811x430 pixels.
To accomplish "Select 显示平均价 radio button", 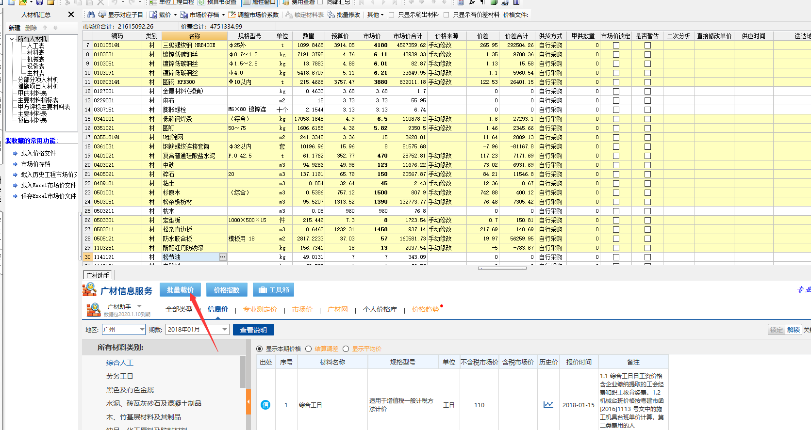I will click(x=346, y=349).
